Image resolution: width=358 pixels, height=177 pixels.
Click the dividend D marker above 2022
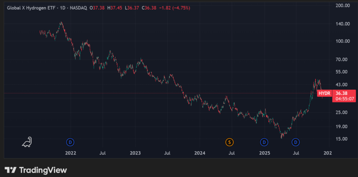point(71,142)
